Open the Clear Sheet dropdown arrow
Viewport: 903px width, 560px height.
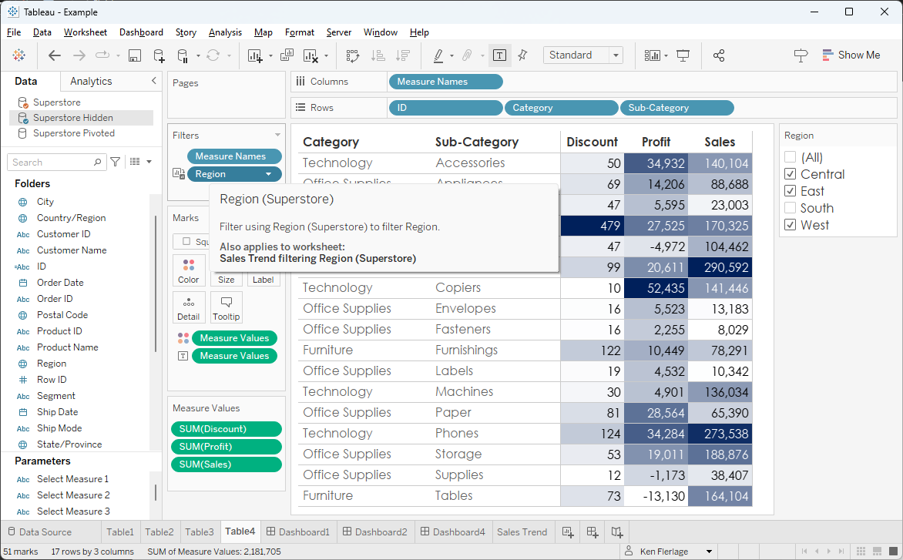tap(326, 55)
